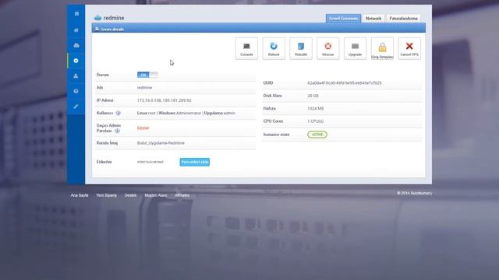499x280 pixels.
Task: Click the redmine name value in Adı row
Action: pos(144,88)
